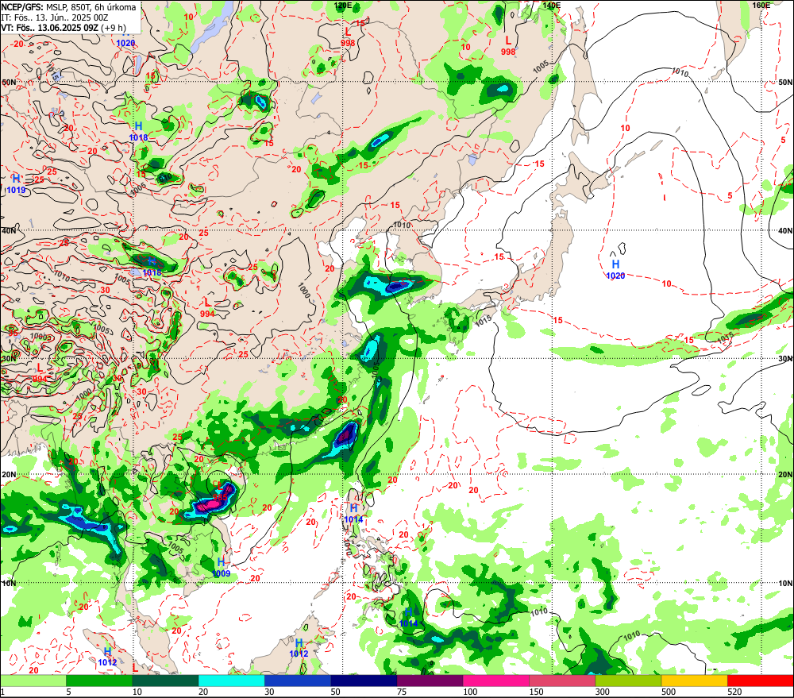Click the light green 1–5 legend swatch

33,681
